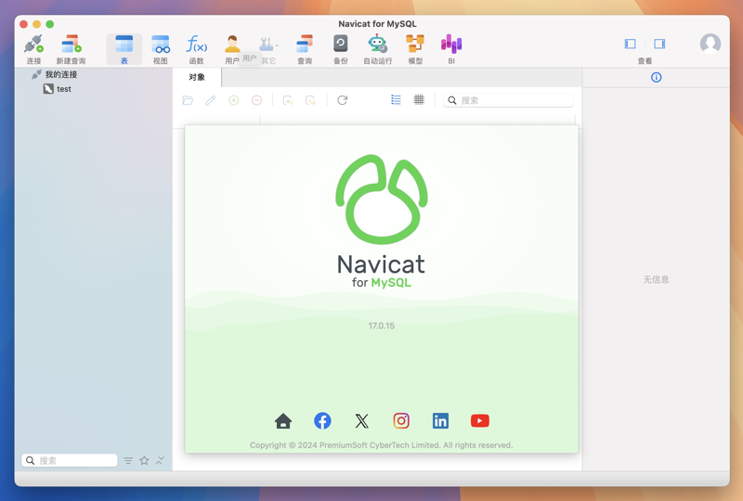Viewport: 743px width, 501px height.
Task: Click the green new table plus icon
Action: 234,100
